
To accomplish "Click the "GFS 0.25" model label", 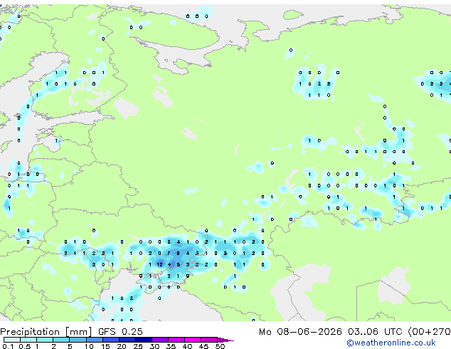I will (120, 331).
